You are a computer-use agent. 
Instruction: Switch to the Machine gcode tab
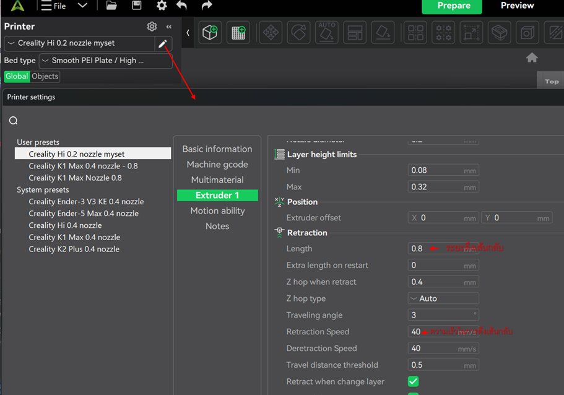coord(217,165)
